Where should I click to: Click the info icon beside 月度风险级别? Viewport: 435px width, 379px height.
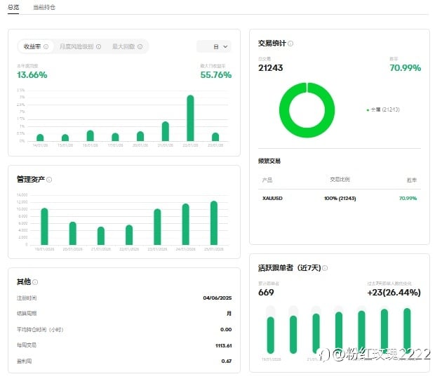tap(98, 46)
